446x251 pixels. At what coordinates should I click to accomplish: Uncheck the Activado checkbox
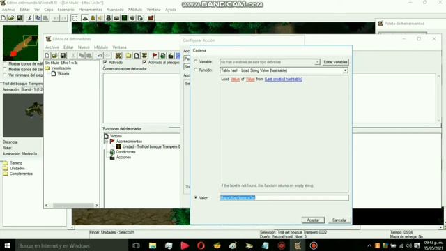click(x=105, y=62)
